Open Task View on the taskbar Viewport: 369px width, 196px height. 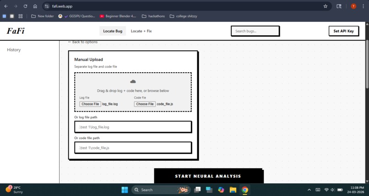pyautogui.click(x=197, y=190)
